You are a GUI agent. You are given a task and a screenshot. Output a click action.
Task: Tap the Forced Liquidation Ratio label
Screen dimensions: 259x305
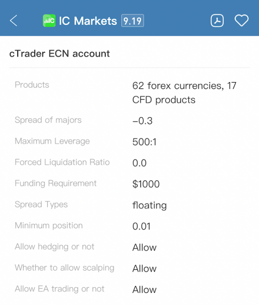coord(62,162)
